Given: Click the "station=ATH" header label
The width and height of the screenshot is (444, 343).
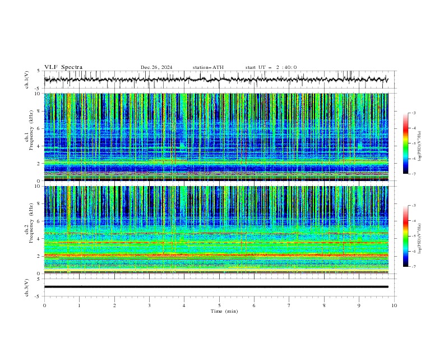Looking at the screenshot, I should 208,67.
